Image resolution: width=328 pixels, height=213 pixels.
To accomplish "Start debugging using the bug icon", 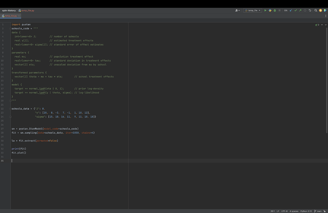I will coord(275,10).
